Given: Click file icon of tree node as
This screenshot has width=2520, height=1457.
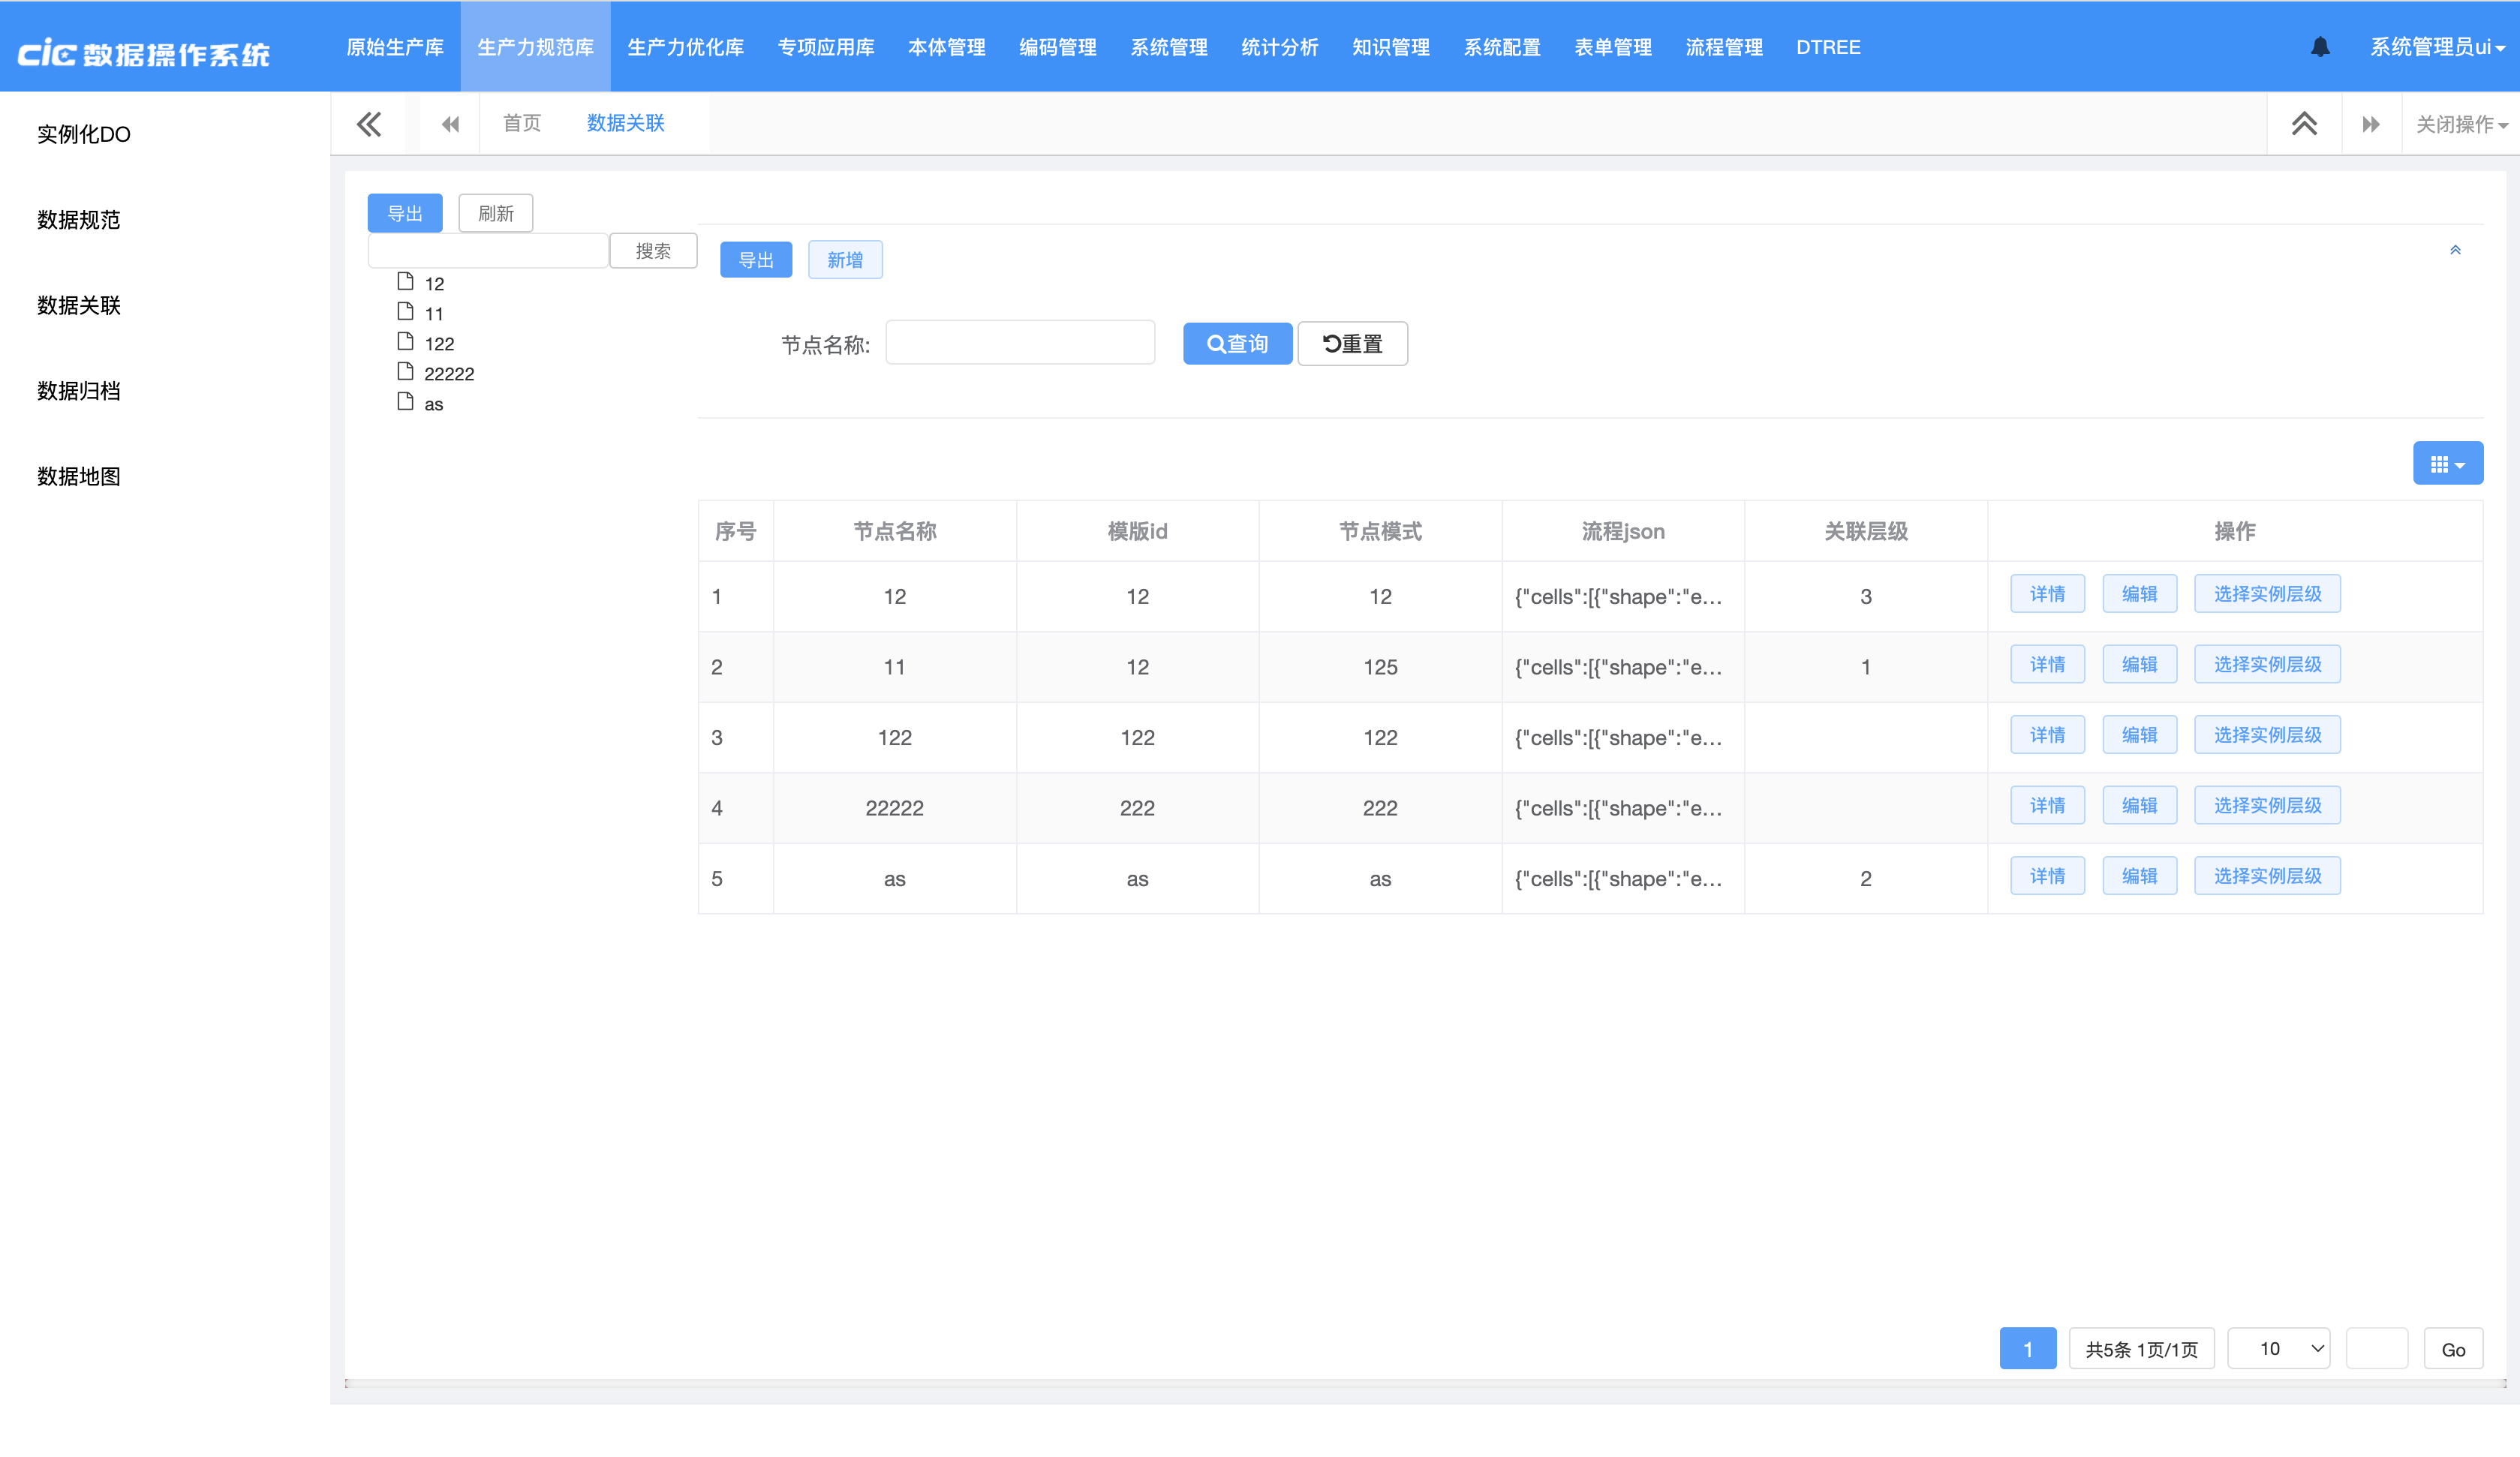Looking at the screenshot, I should (405, 402).
